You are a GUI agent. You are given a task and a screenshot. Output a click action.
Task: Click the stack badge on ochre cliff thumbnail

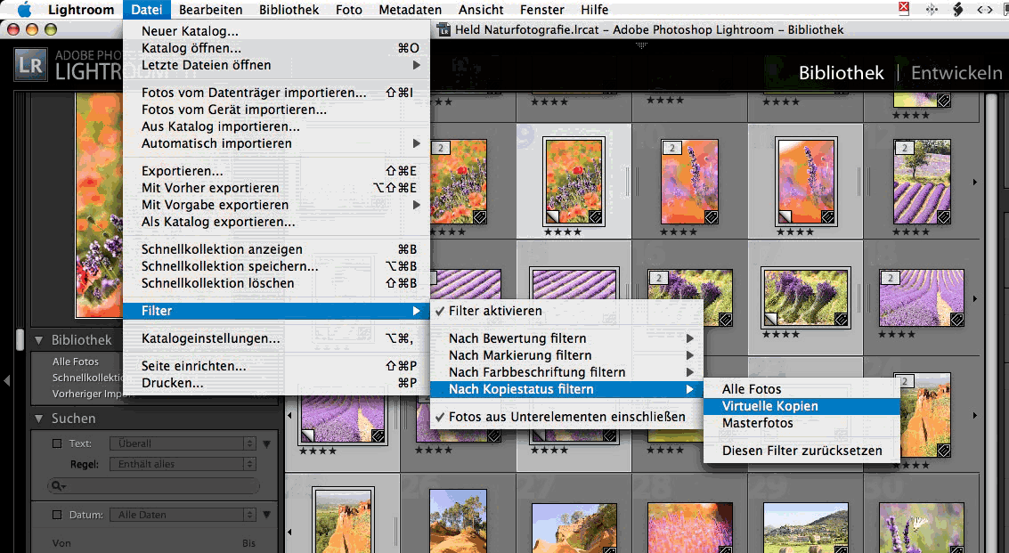point(904,382)
